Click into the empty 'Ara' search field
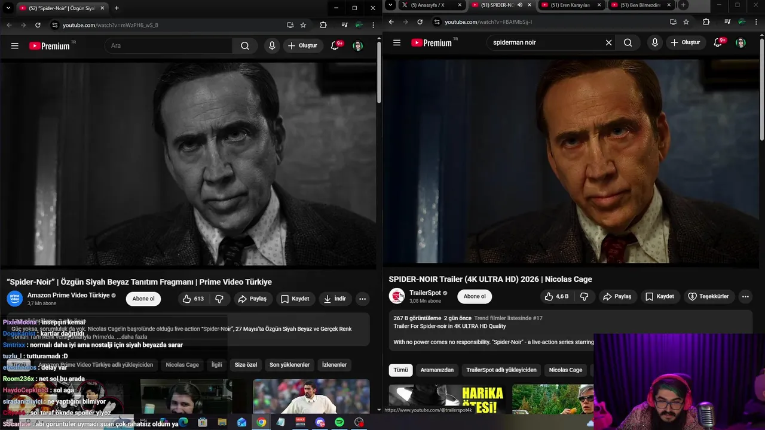The height and width of the screenshot is (430, 765). point(169,45)
